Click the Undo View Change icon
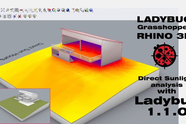186x124 pixels. point(12,10)
